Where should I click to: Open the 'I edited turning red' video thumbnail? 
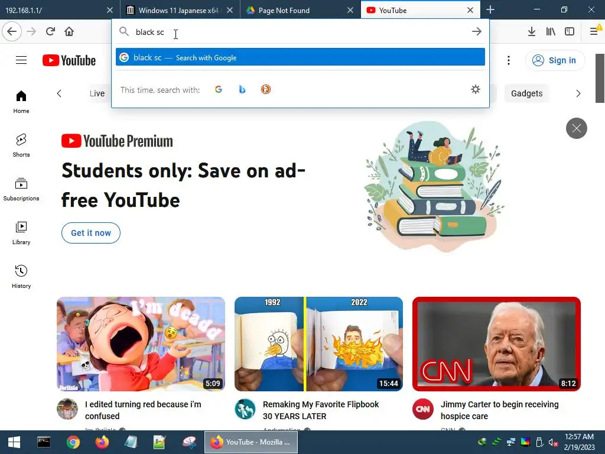click(141, 344)
